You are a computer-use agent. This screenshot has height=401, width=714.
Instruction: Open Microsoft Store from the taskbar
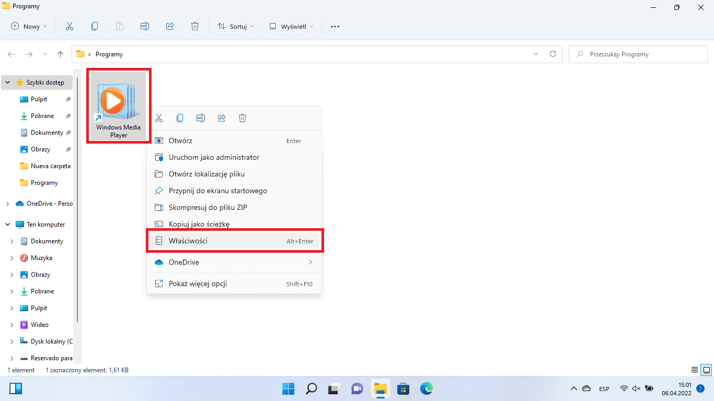(x=404, y=388)
